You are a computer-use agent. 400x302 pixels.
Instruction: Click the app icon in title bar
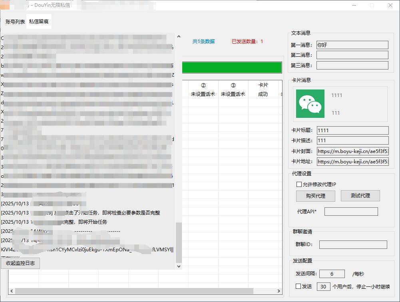click(x=4, y=5)
